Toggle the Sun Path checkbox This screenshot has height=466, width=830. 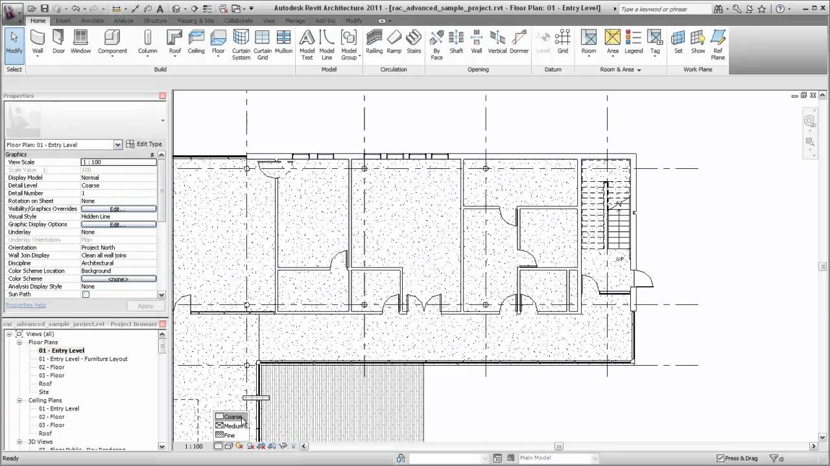(x=86, y=294)
